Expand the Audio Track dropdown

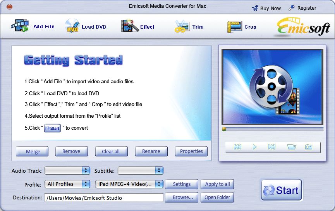[67, 170]
